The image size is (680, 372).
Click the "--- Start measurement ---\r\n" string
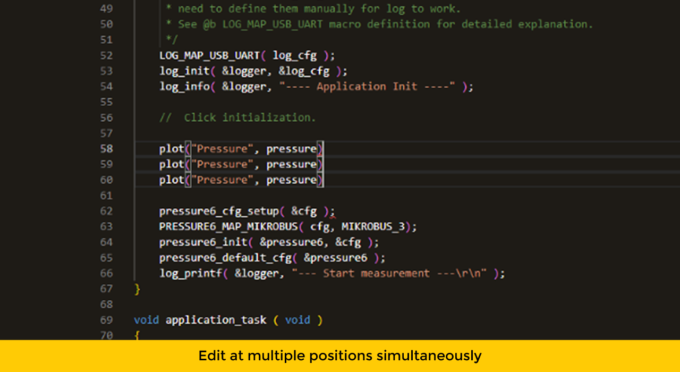(x=389, y=273)
